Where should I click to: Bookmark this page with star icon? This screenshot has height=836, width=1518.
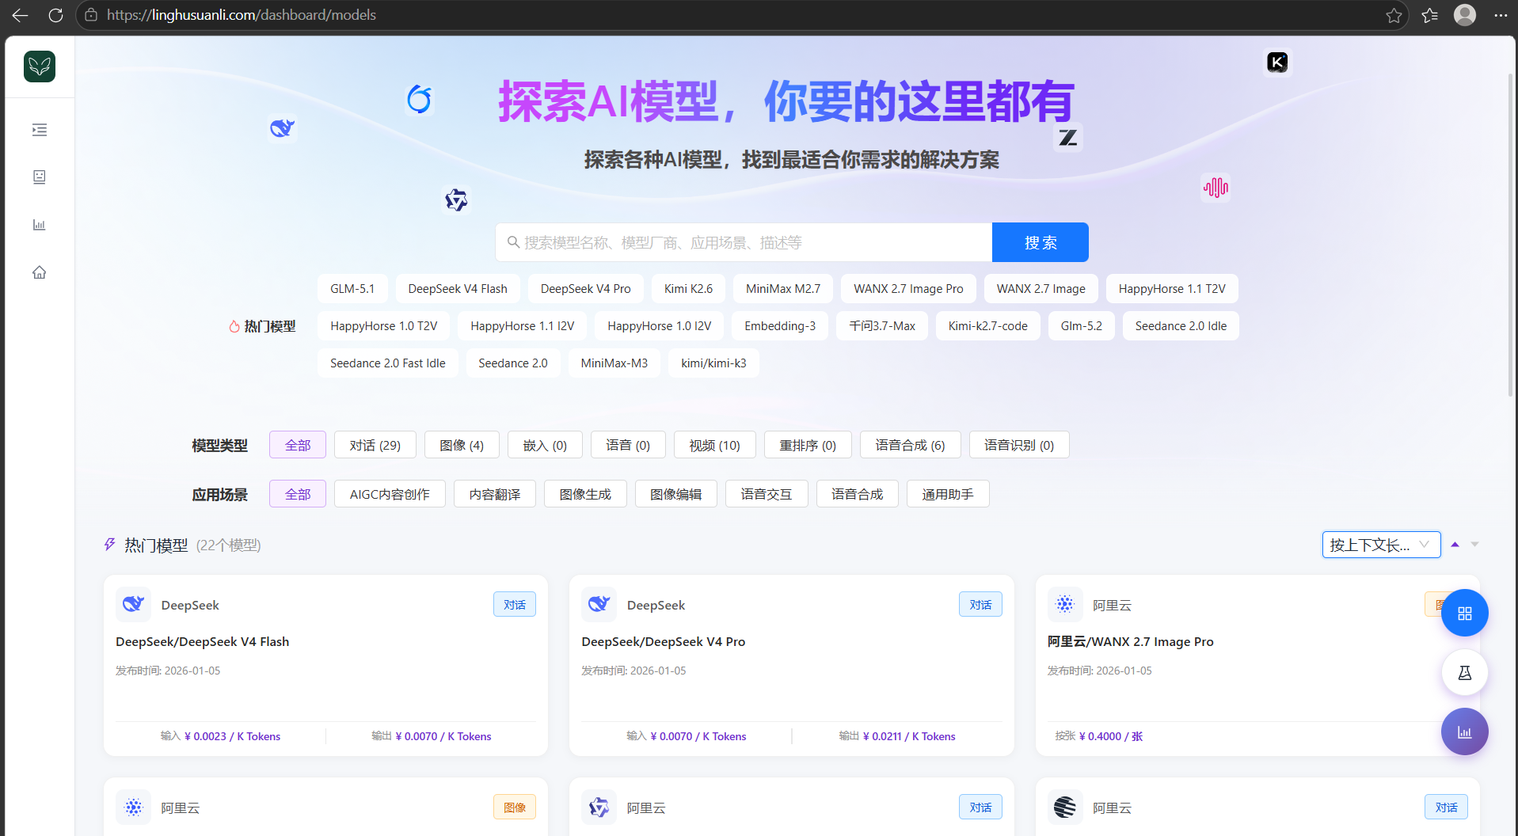pyautogui.click(x=1394, y=15)
